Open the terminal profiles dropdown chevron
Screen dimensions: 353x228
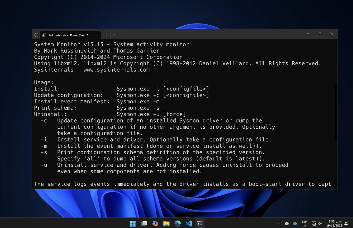(x=114, y=35)
